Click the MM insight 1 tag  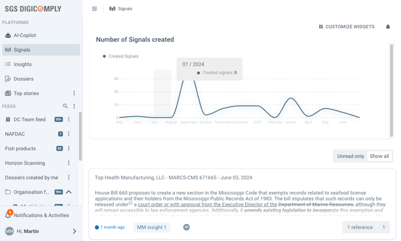(151, 227)
